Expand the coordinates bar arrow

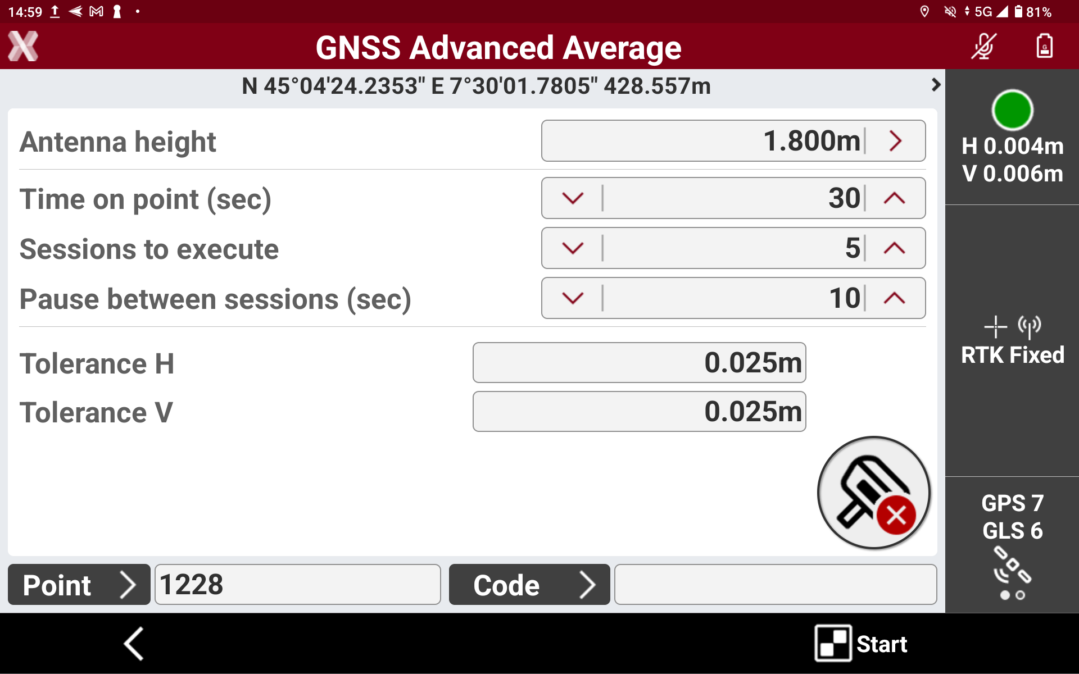(x=935, y=85)
